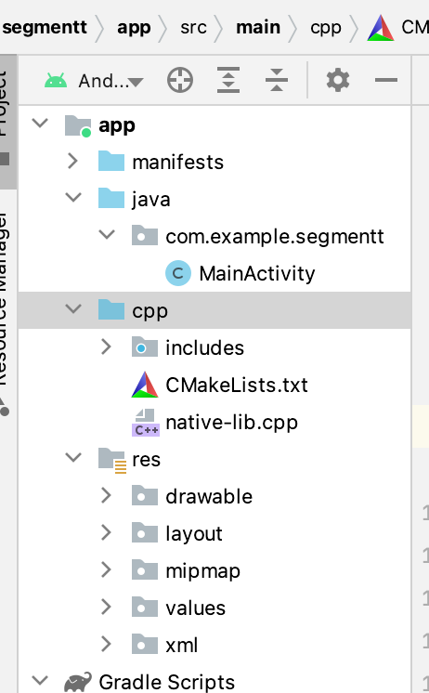This screenshot has width=429, height=693.
Task: Click the locate current file crosshair icon
Action: click(180, 81)
